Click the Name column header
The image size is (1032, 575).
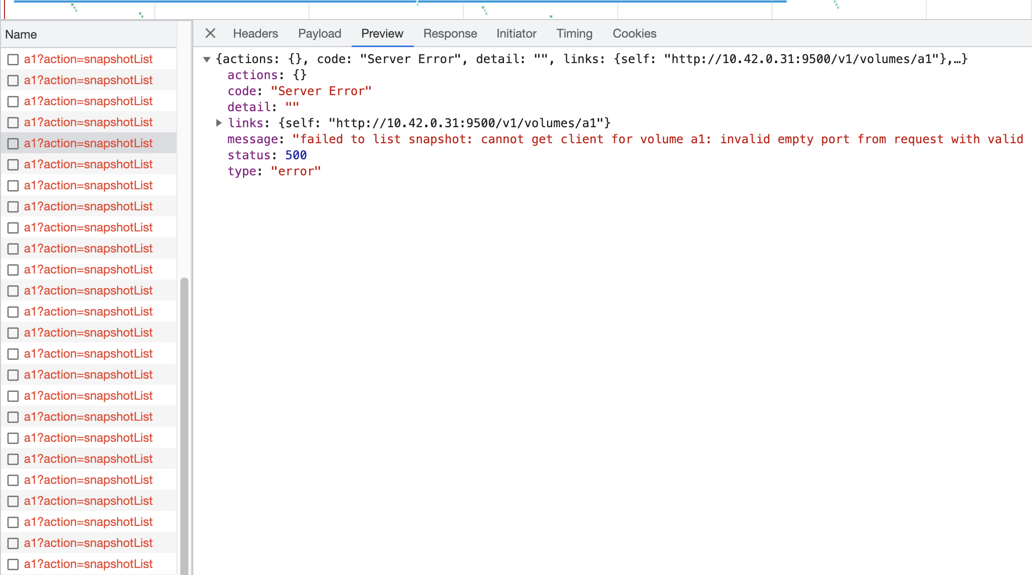pos(21,34)
